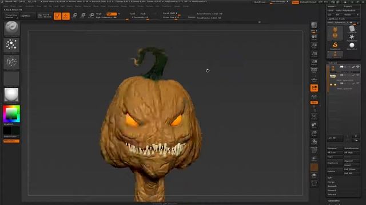Click the Xpose icon
Screen dimensions: 366x205
point(314,183)
